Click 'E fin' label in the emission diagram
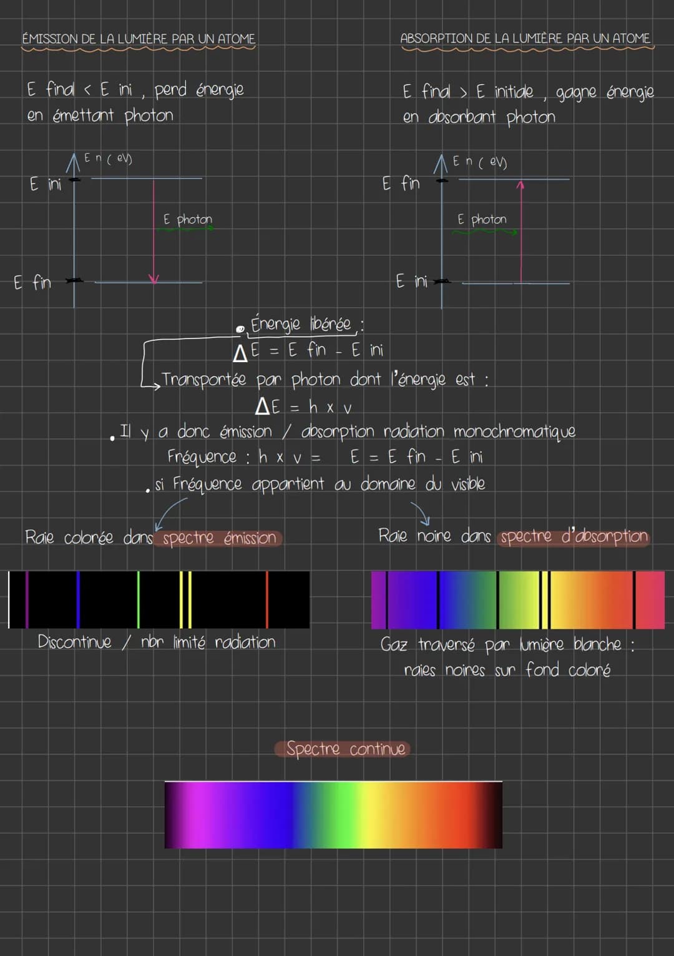 coord(32,282)
